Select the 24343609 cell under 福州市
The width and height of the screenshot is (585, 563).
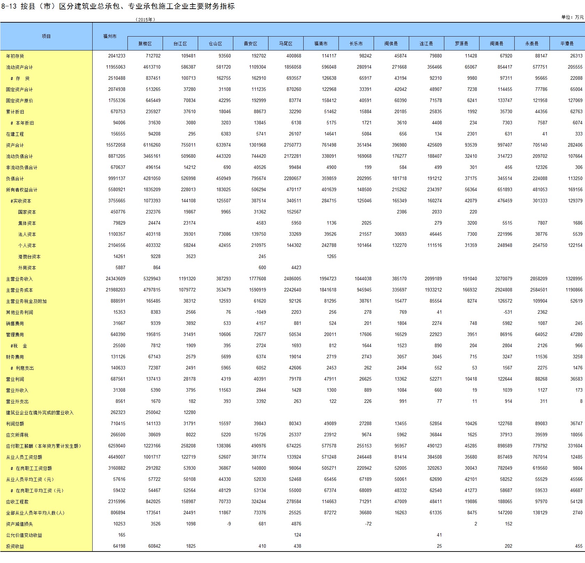point(115,279)
